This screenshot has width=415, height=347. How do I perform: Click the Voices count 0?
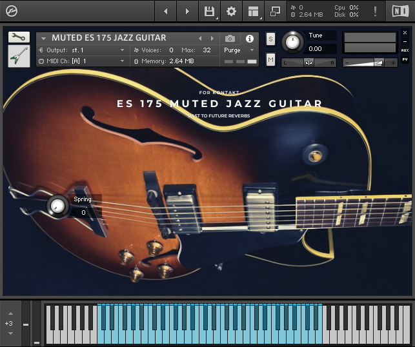(x=171, y=50)
